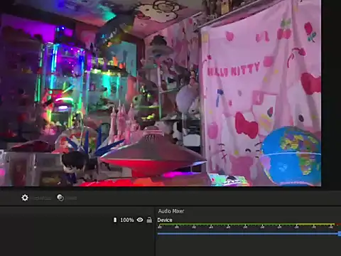Open source properties via the gear icon

(x=25, y=198)
